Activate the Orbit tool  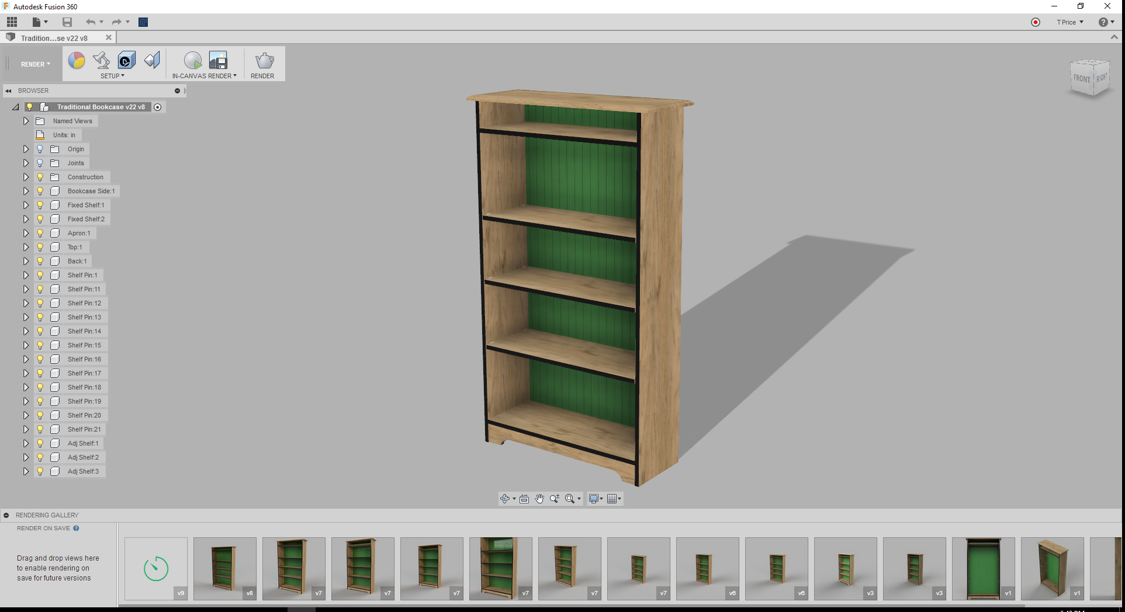point(505,498)
